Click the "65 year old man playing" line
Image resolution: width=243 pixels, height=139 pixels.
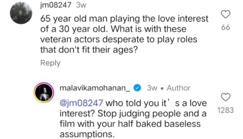[x=125, y=18]
